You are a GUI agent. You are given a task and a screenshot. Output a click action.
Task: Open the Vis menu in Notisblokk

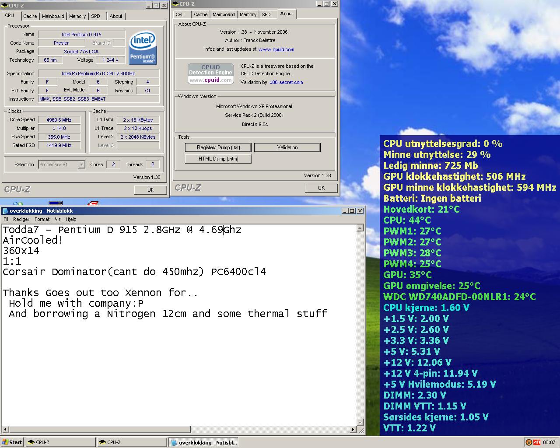58,219
